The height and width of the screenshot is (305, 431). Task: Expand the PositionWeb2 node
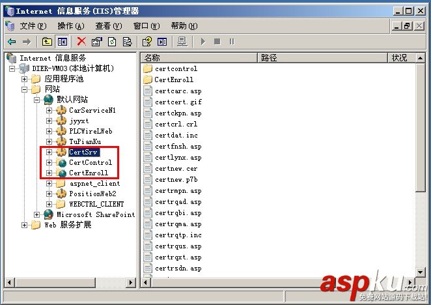tap(49, 194)
